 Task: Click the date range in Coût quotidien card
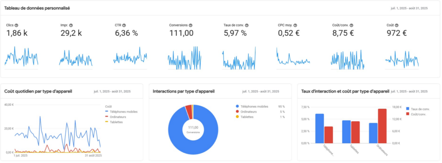coord(112,92)
